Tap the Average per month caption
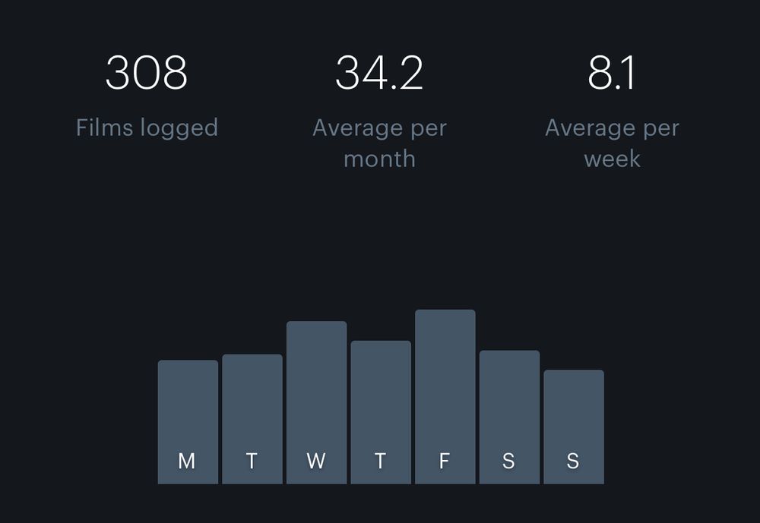Viewport: 760px width, 523px height. [x=379, y=143]
